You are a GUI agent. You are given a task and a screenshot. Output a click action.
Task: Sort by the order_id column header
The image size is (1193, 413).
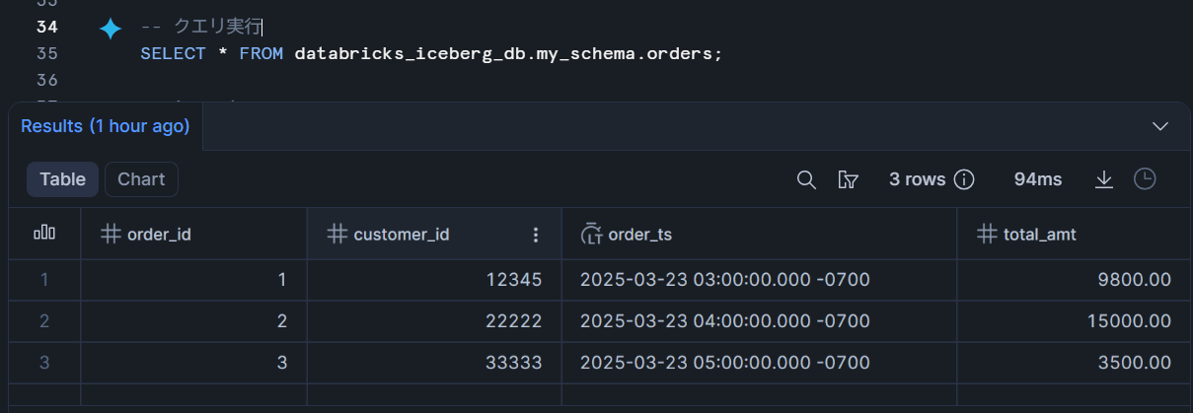[x=159, y=235]
